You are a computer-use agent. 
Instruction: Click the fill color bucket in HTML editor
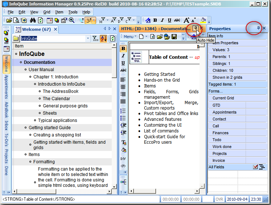coord(124,150)
